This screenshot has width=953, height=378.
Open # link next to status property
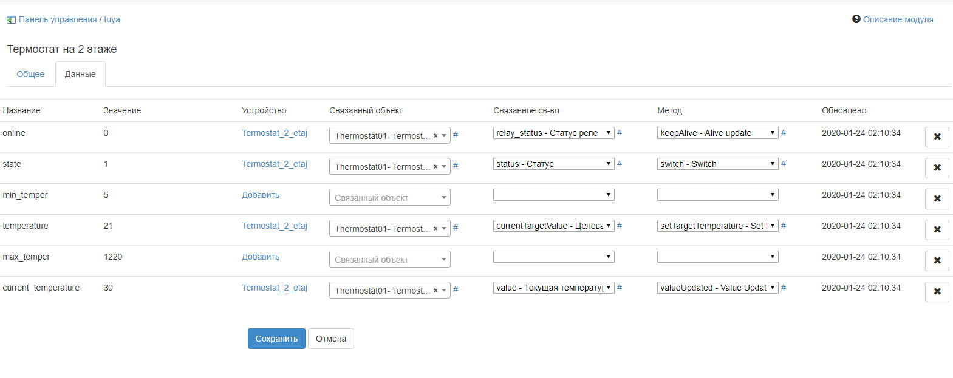620,164
